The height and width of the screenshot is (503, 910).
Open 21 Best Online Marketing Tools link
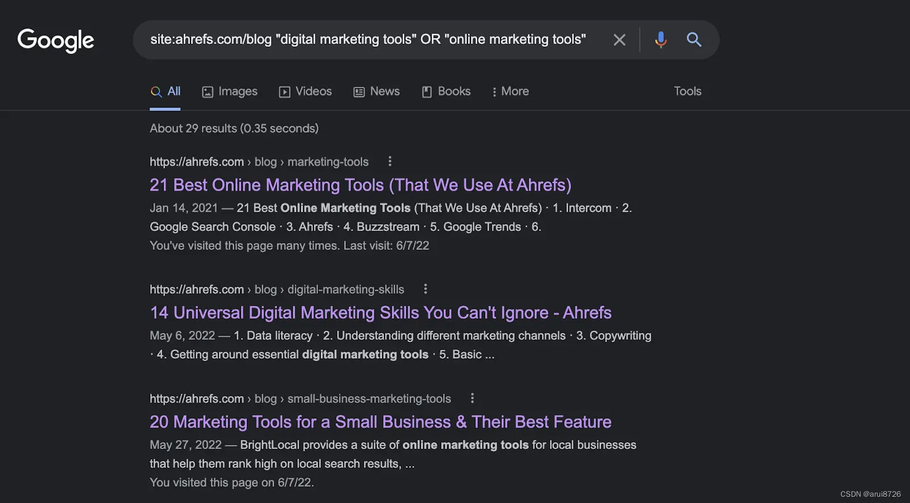click(361, 185)
